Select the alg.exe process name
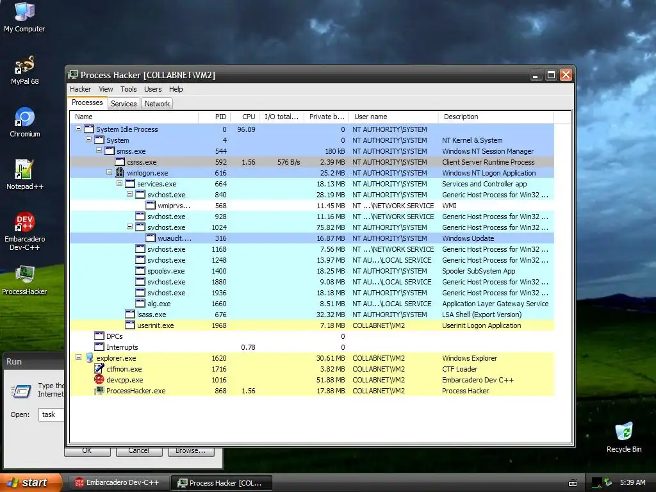Screen dimensions: 656x492 click(159, 304)
